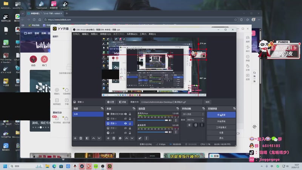
Task: Click 浏览 to browse image file
Action: click(207, 102)
